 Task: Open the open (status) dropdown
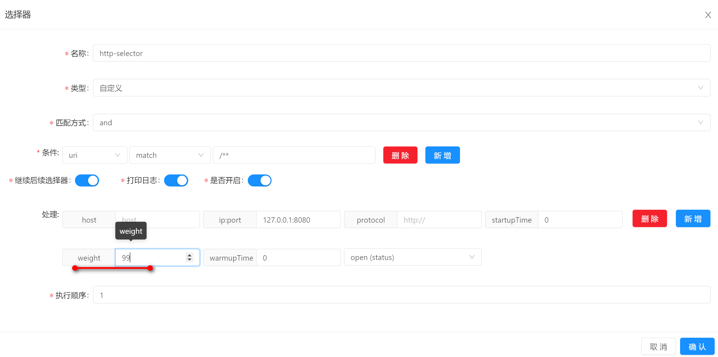click(412, 257)
